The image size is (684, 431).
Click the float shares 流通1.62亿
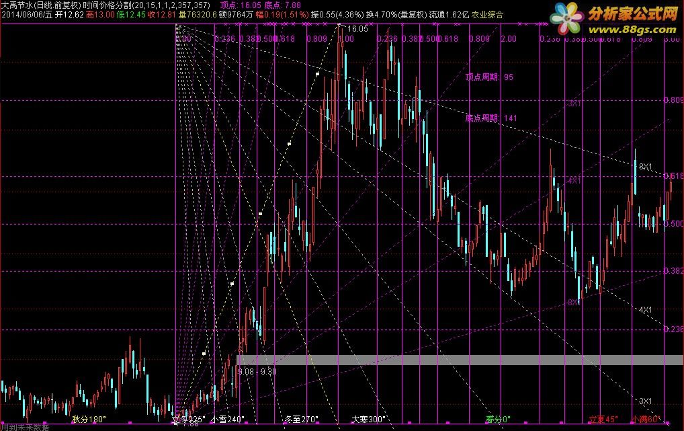point(449,15)
